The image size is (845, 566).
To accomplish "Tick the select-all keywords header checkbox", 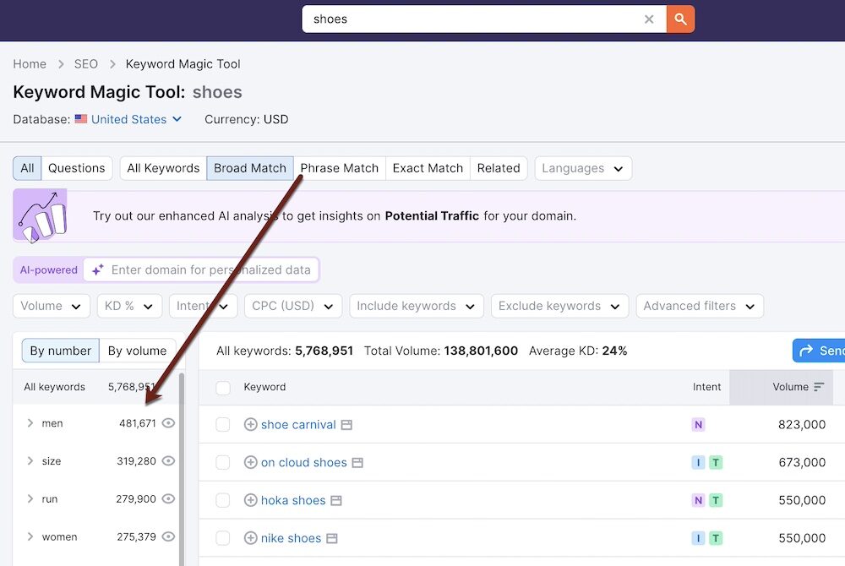I will click(x=223, y=388).
